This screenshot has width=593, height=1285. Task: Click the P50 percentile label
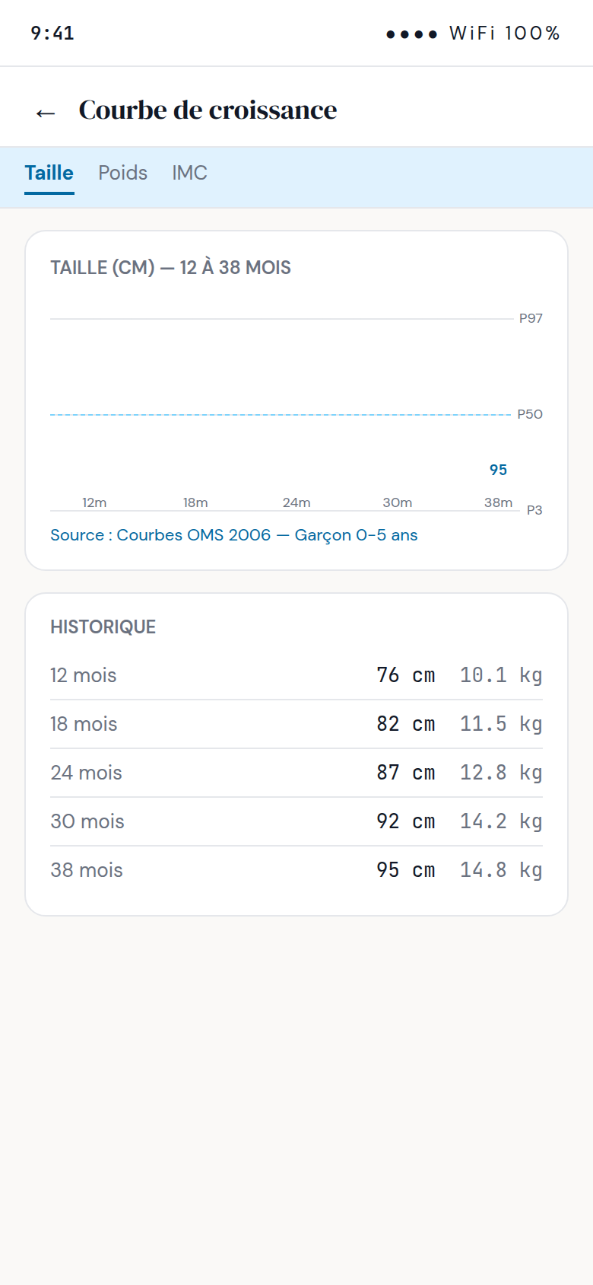pos(530,414)
